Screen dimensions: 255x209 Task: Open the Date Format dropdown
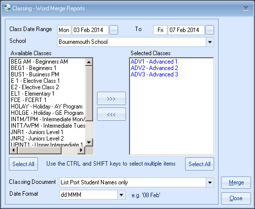pos(121,195)
